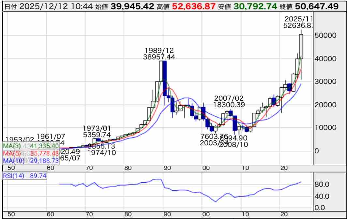
Task: Click the 1973/01 annotation 5359.74
Action: click(x=97, y=135)
